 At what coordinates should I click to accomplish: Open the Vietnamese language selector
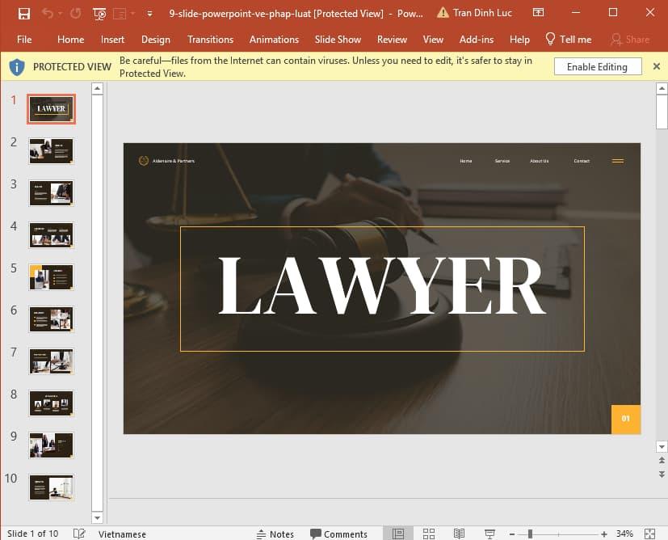tap(122, 534)
